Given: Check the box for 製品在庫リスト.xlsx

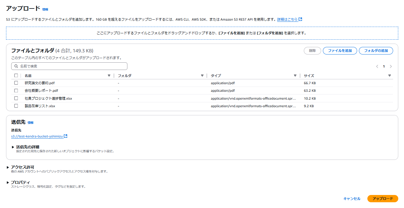Looking at the screenshot, I should (x=16, y=106).
